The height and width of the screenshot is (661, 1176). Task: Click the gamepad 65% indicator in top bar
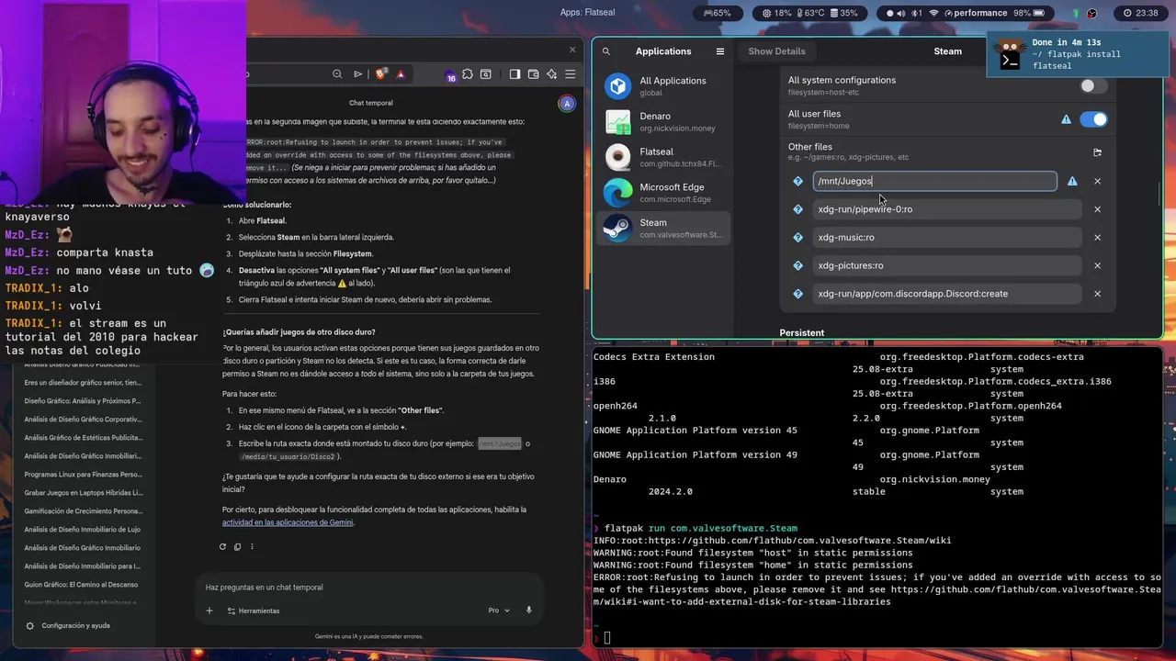point(718,13)
